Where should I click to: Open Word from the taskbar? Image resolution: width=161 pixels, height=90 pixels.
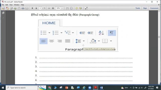[x=101, y=88]
